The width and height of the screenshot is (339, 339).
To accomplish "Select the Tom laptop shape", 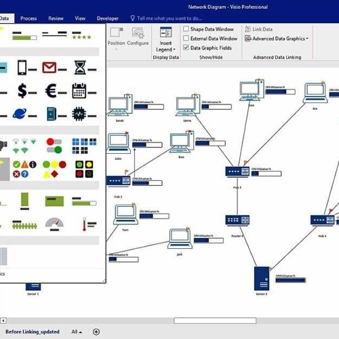I will 125,215.
